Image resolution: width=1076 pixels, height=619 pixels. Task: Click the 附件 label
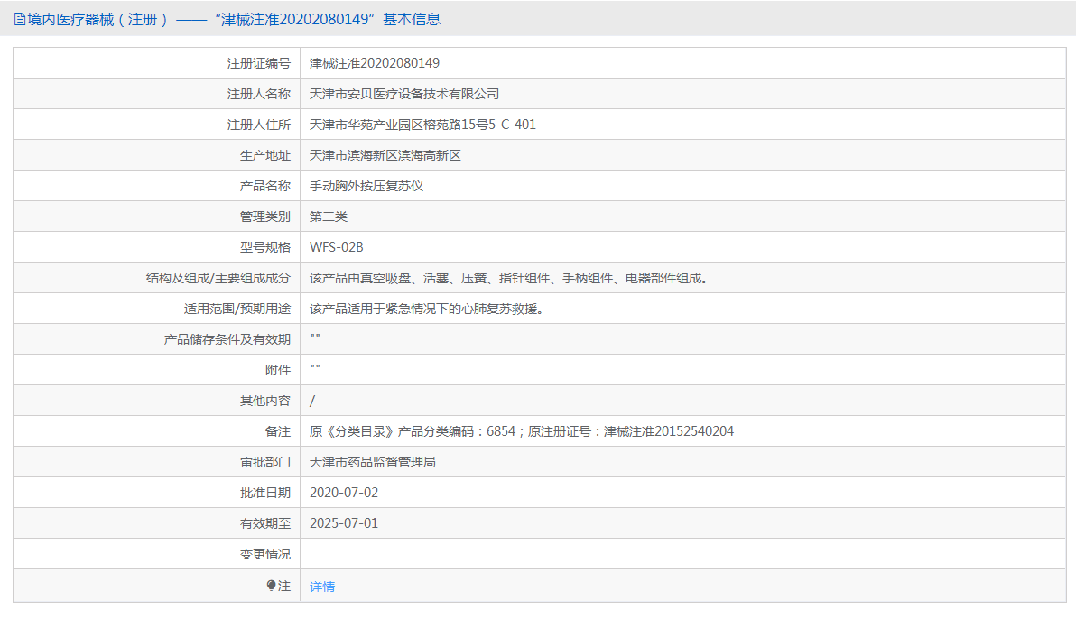pos(278,370)
